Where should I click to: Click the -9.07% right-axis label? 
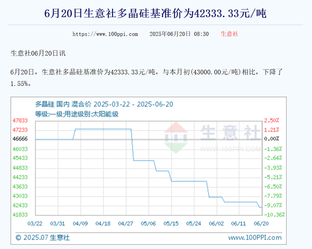point(273,205)
